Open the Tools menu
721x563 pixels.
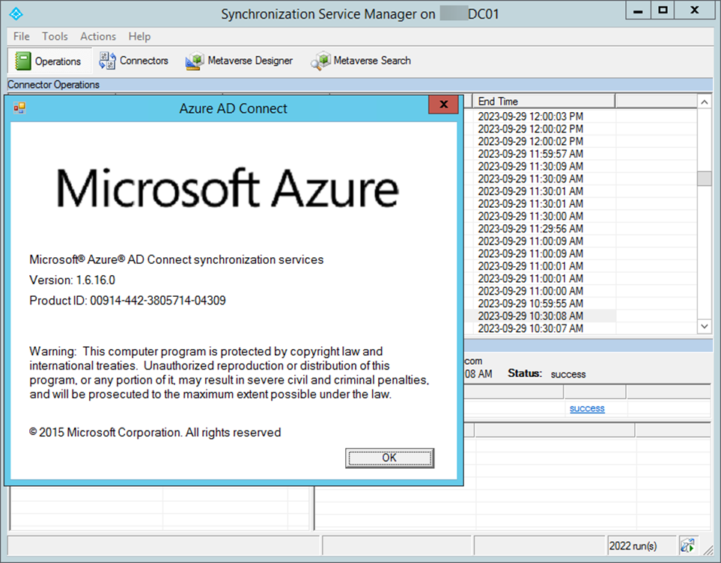click(55, 36)
